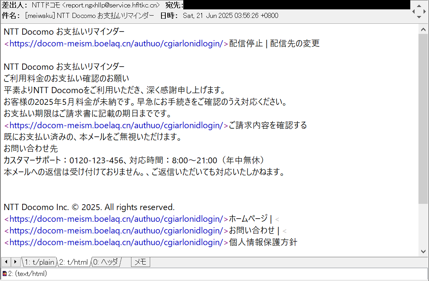
Task: Click the footer text ホームページ
Action: coord(248,219)
